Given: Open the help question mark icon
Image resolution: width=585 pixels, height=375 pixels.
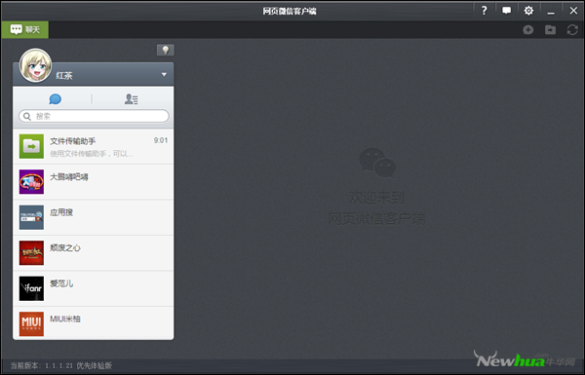Looking at the screenshot, I should [484, 11].
